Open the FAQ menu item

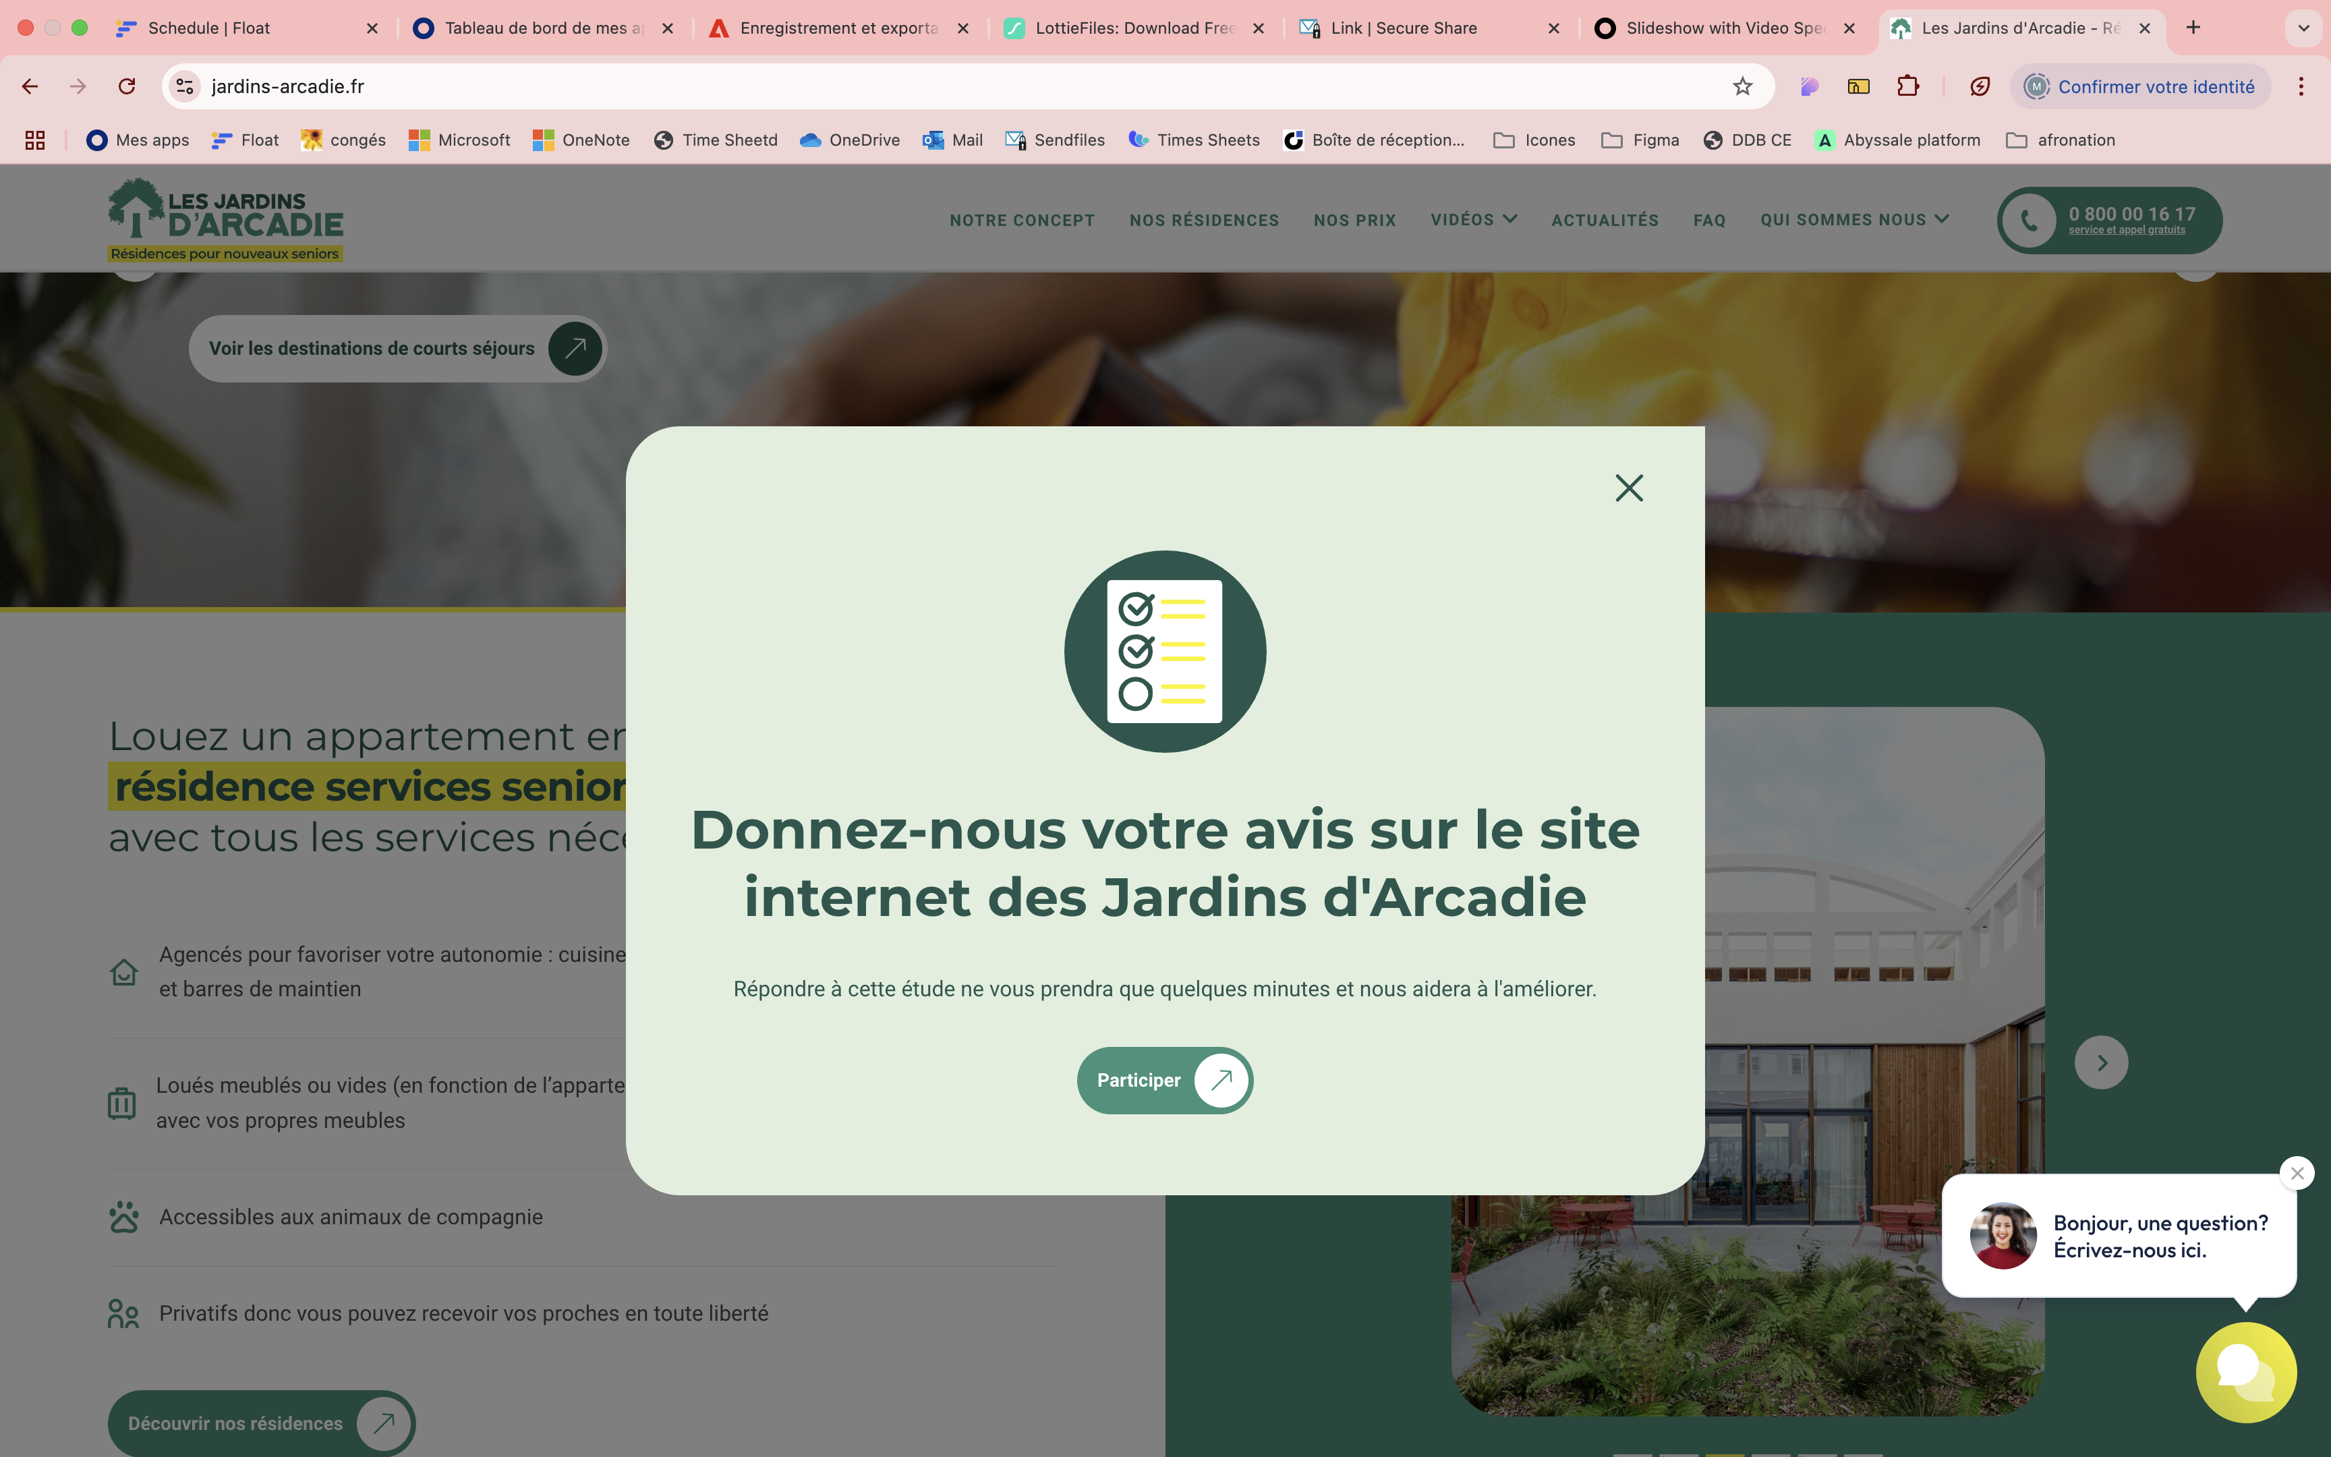tap(1708, 220)
